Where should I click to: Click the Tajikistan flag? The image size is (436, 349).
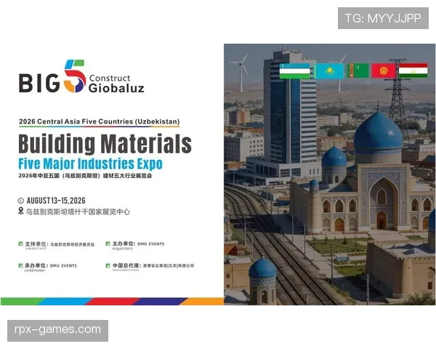pos(413,71)
